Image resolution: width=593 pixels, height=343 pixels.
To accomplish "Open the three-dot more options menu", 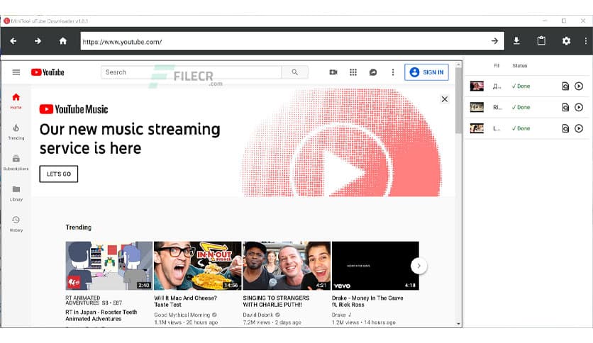I will tap(585, 41).
